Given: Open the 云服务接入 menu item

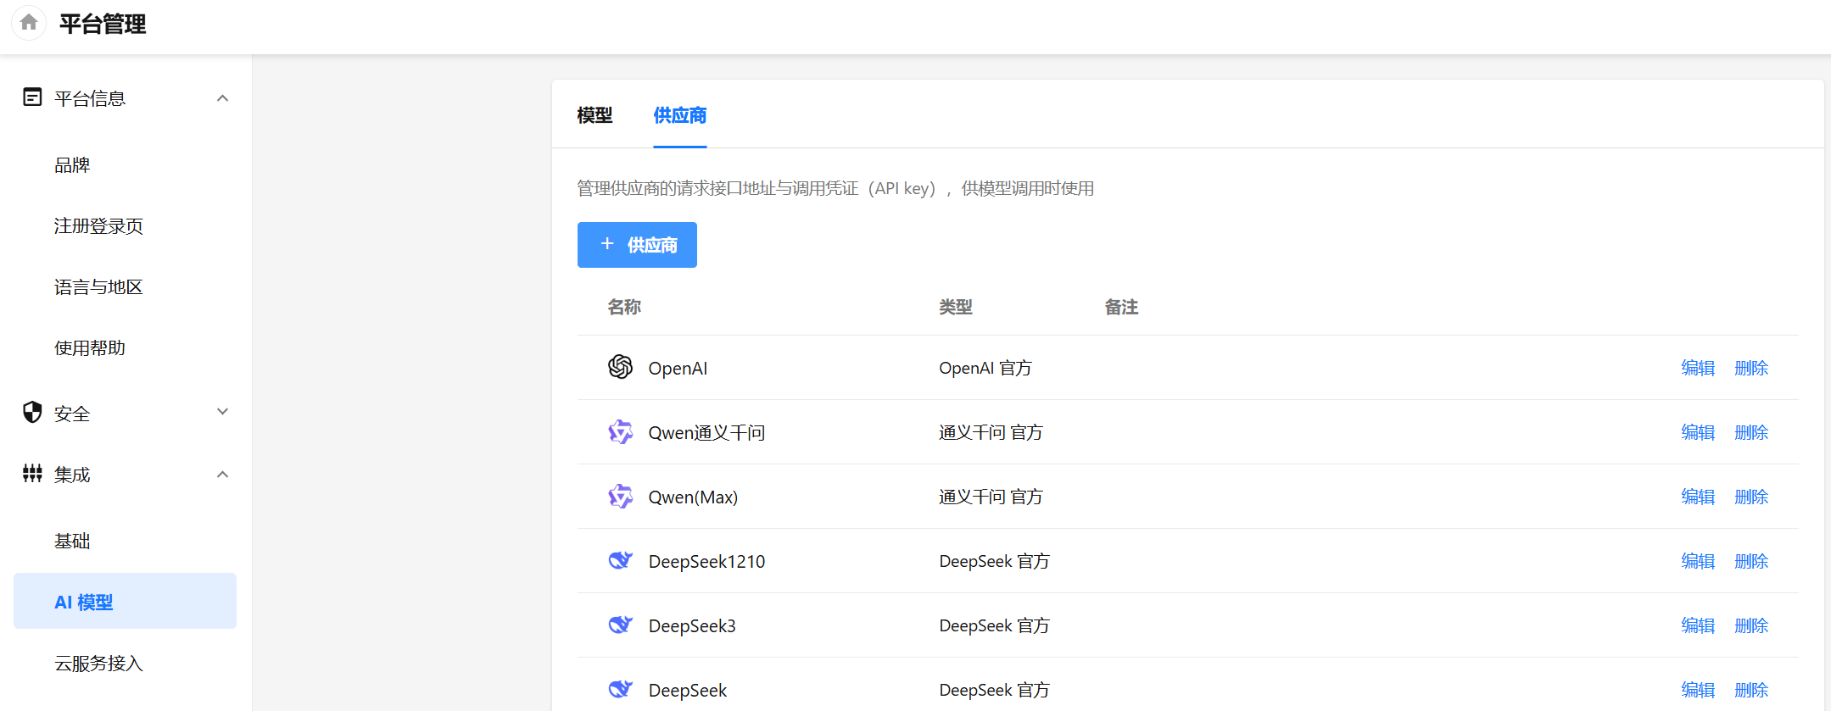Looking at the screenshot, I should point(98,664).
